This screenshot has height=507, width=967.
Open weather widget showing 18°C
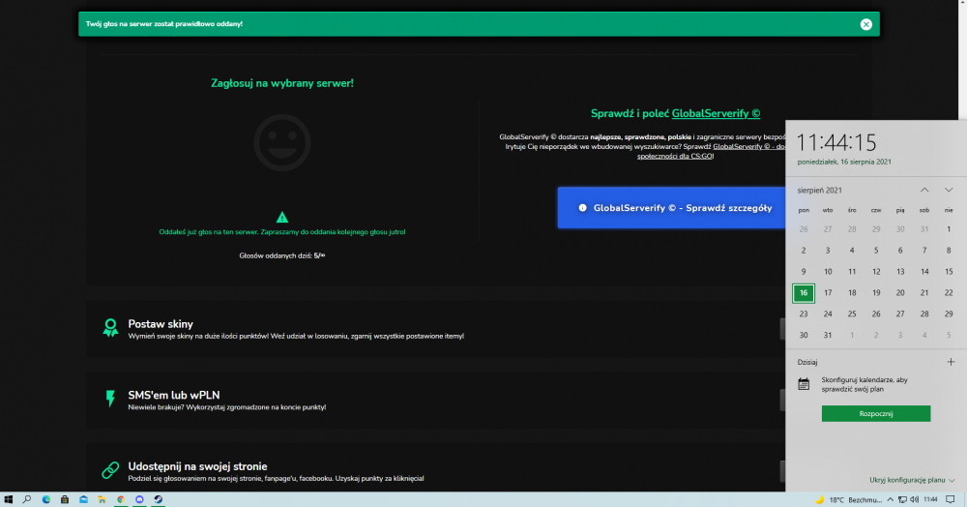pyautogui.click(x=848, y=499)
